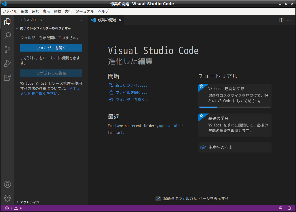Open the Extensions view icon
296x212 pixels.
(7, 77)
